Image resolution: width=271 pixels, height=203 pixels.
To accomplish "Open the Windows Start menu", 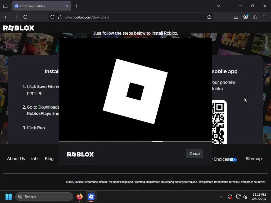I will click(8, 197).
